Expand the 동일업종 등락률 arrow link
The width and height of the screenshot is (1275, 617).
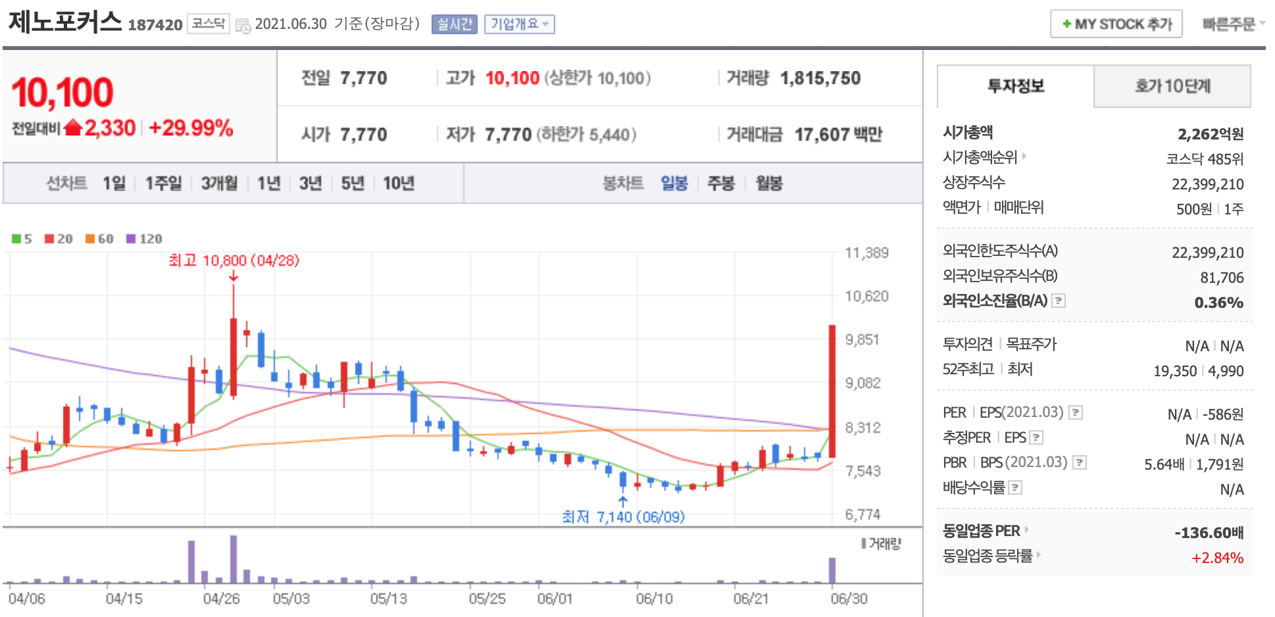point(1038,555)
